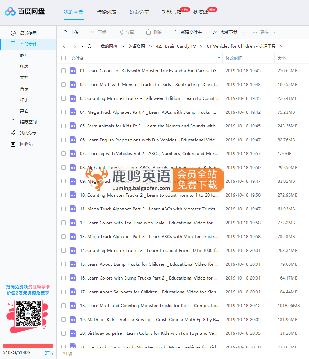The image size is (309, 359).
Task: Expand the breadcrumb's trailing chevron
Action: [281, 46]
